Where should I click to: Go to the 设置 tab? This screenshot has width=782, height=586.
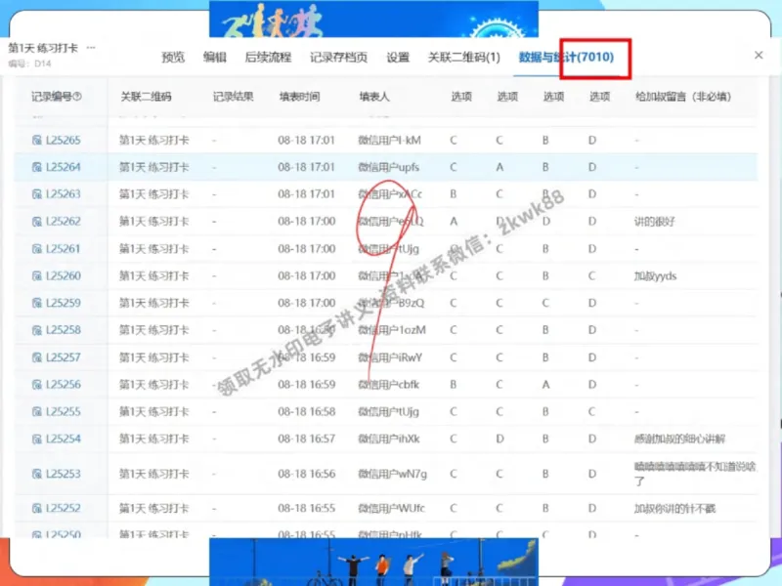click(x=398, y=58)
